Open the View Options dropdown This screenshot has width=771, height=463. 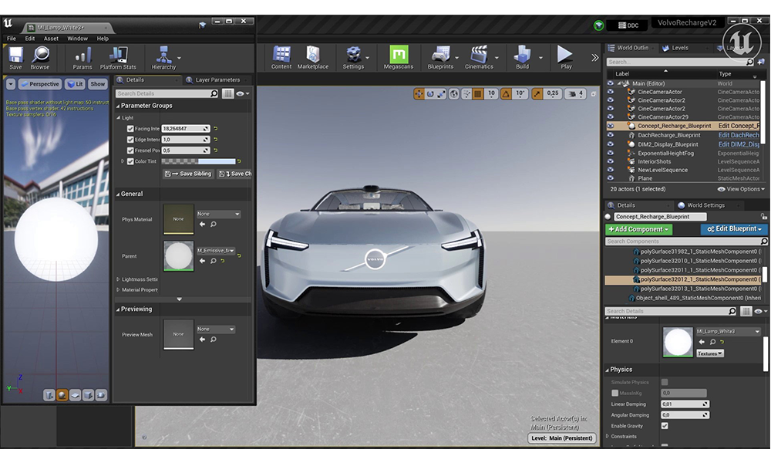click(741, 189)
